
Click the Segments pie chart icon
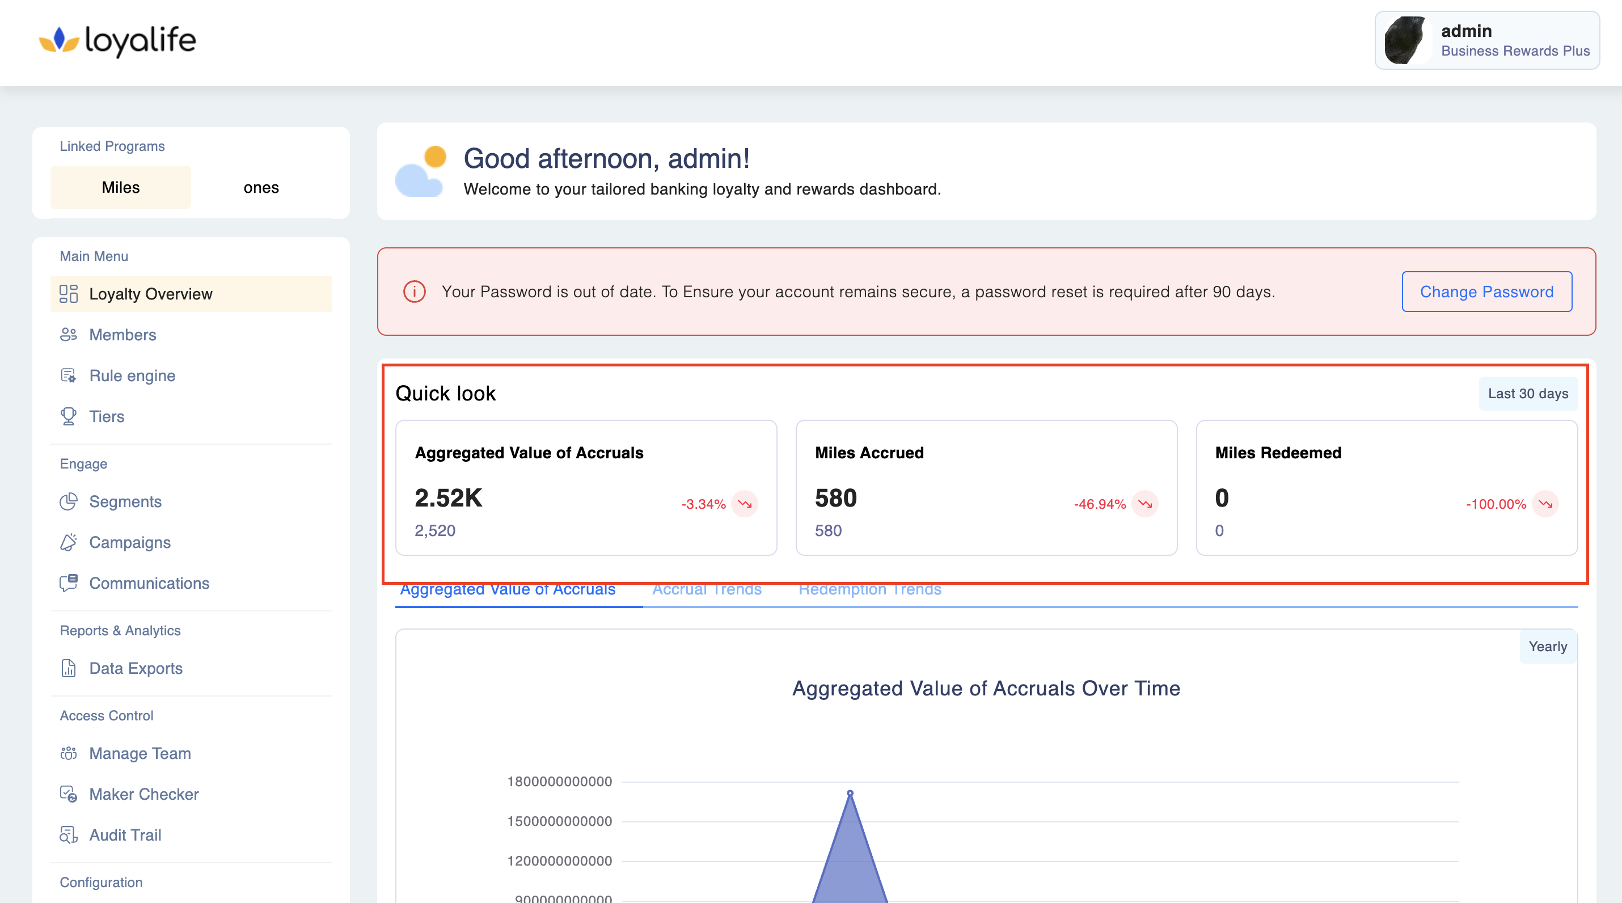tap(68, 501)
